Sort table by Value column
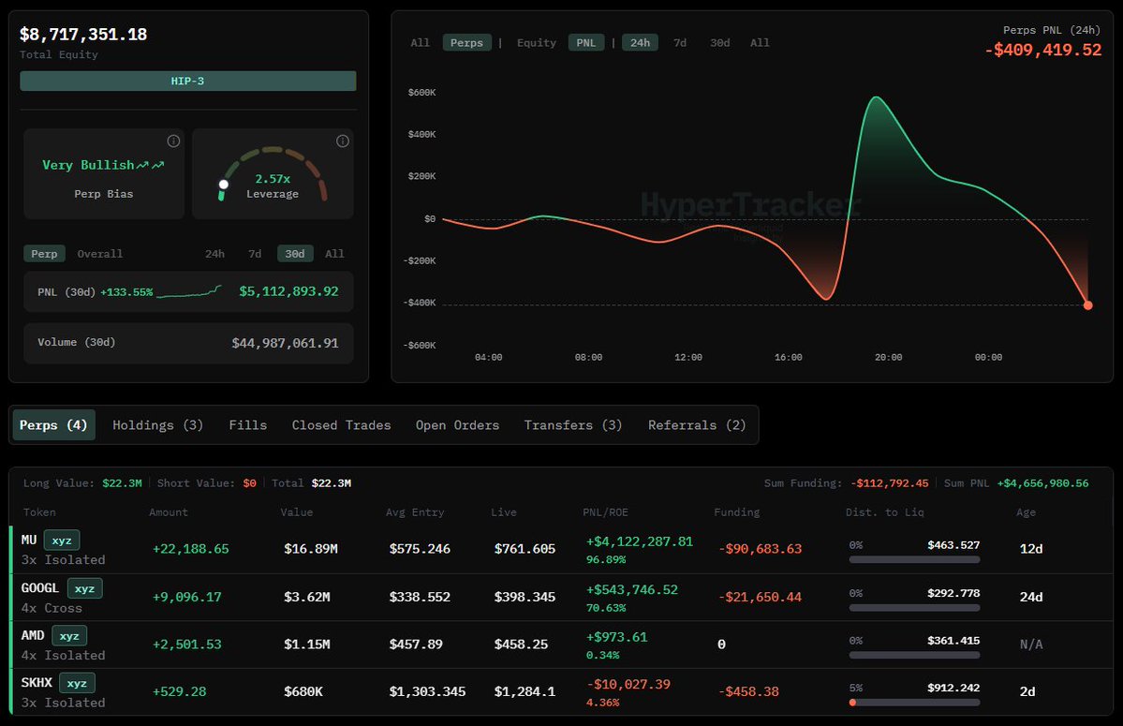1123x726 pixels. point(297,512)
